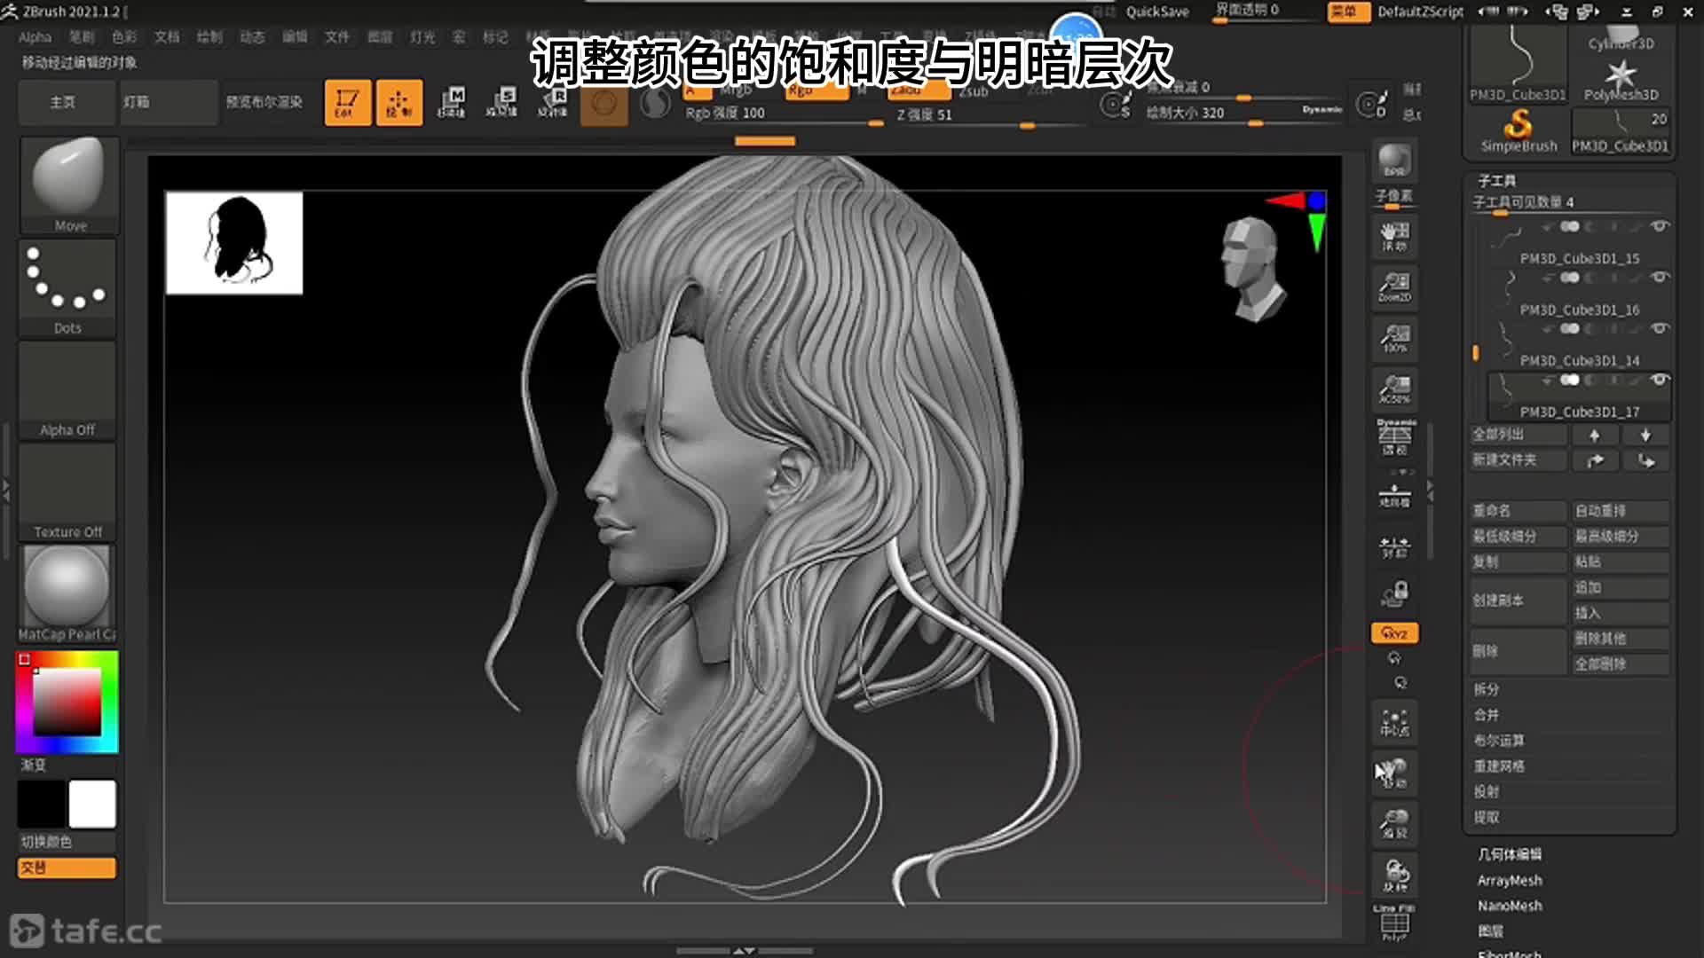Click the QuickSave button

point(1156,12)
